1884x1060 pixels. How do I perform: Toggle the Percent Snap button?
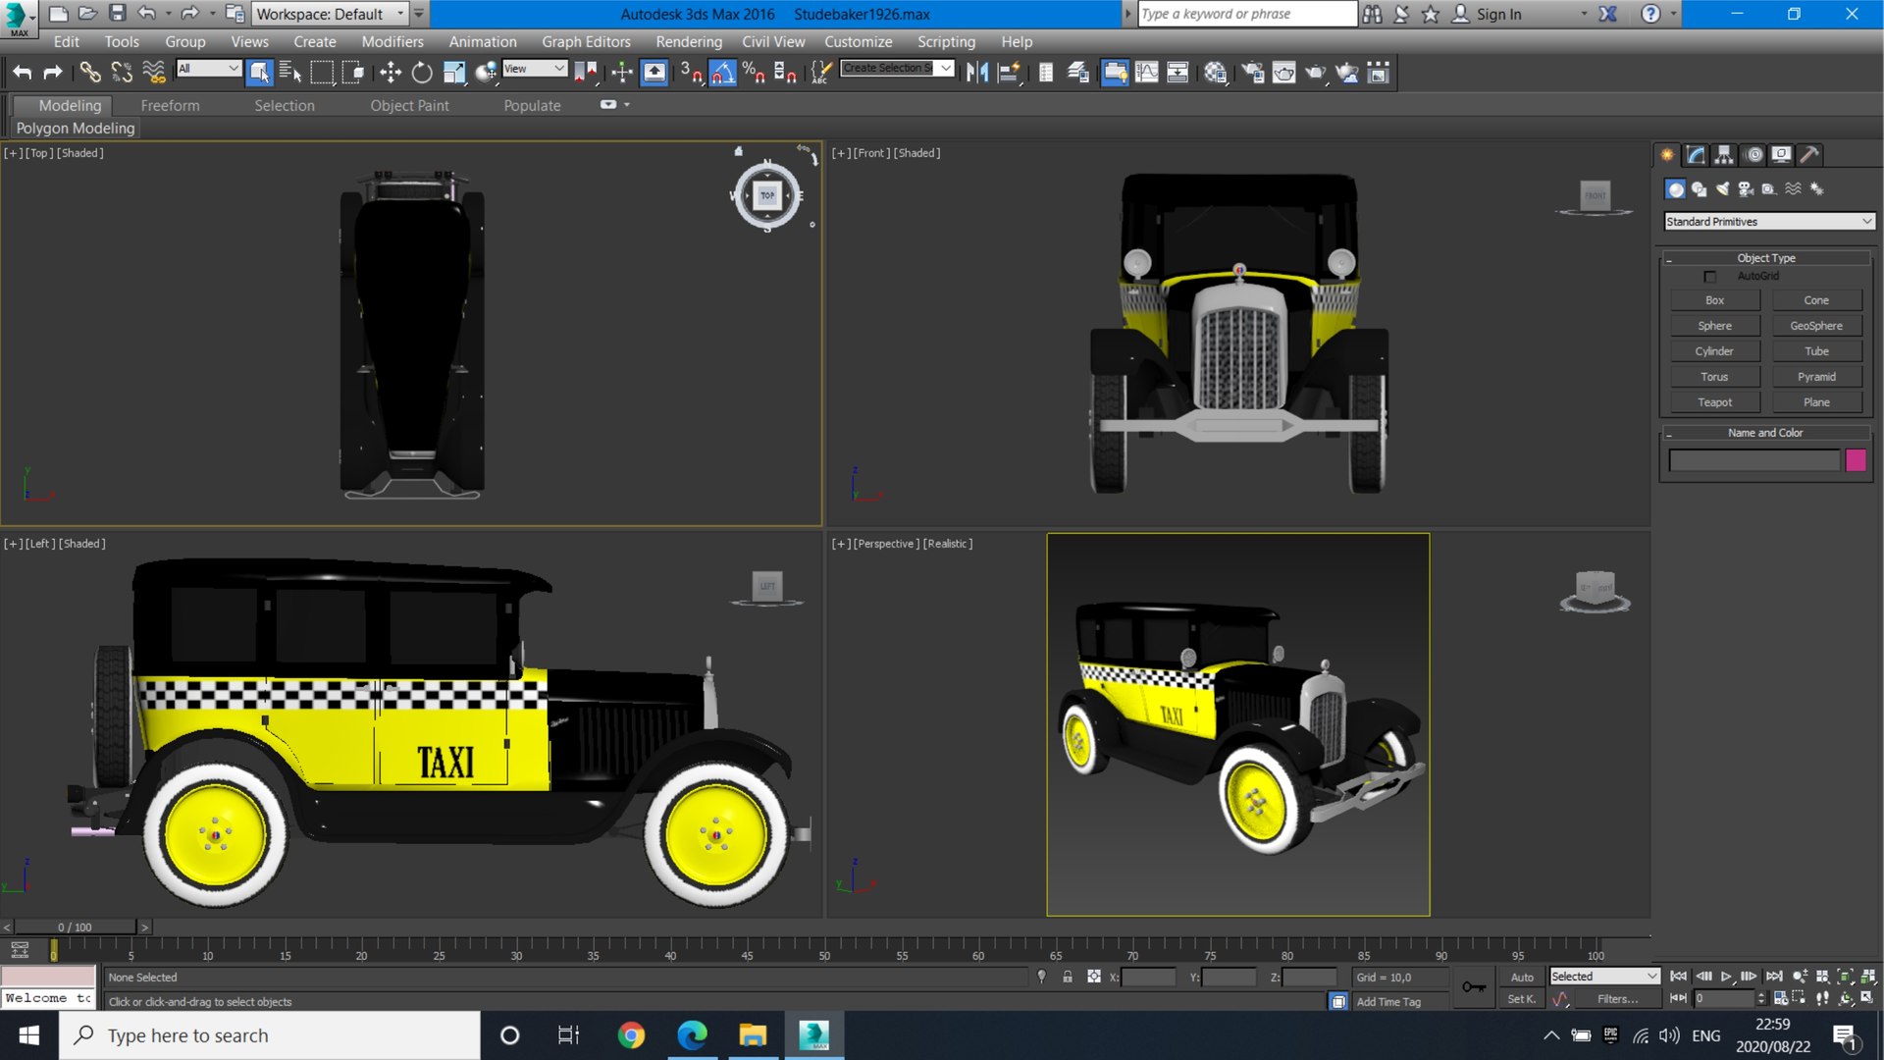754,72
